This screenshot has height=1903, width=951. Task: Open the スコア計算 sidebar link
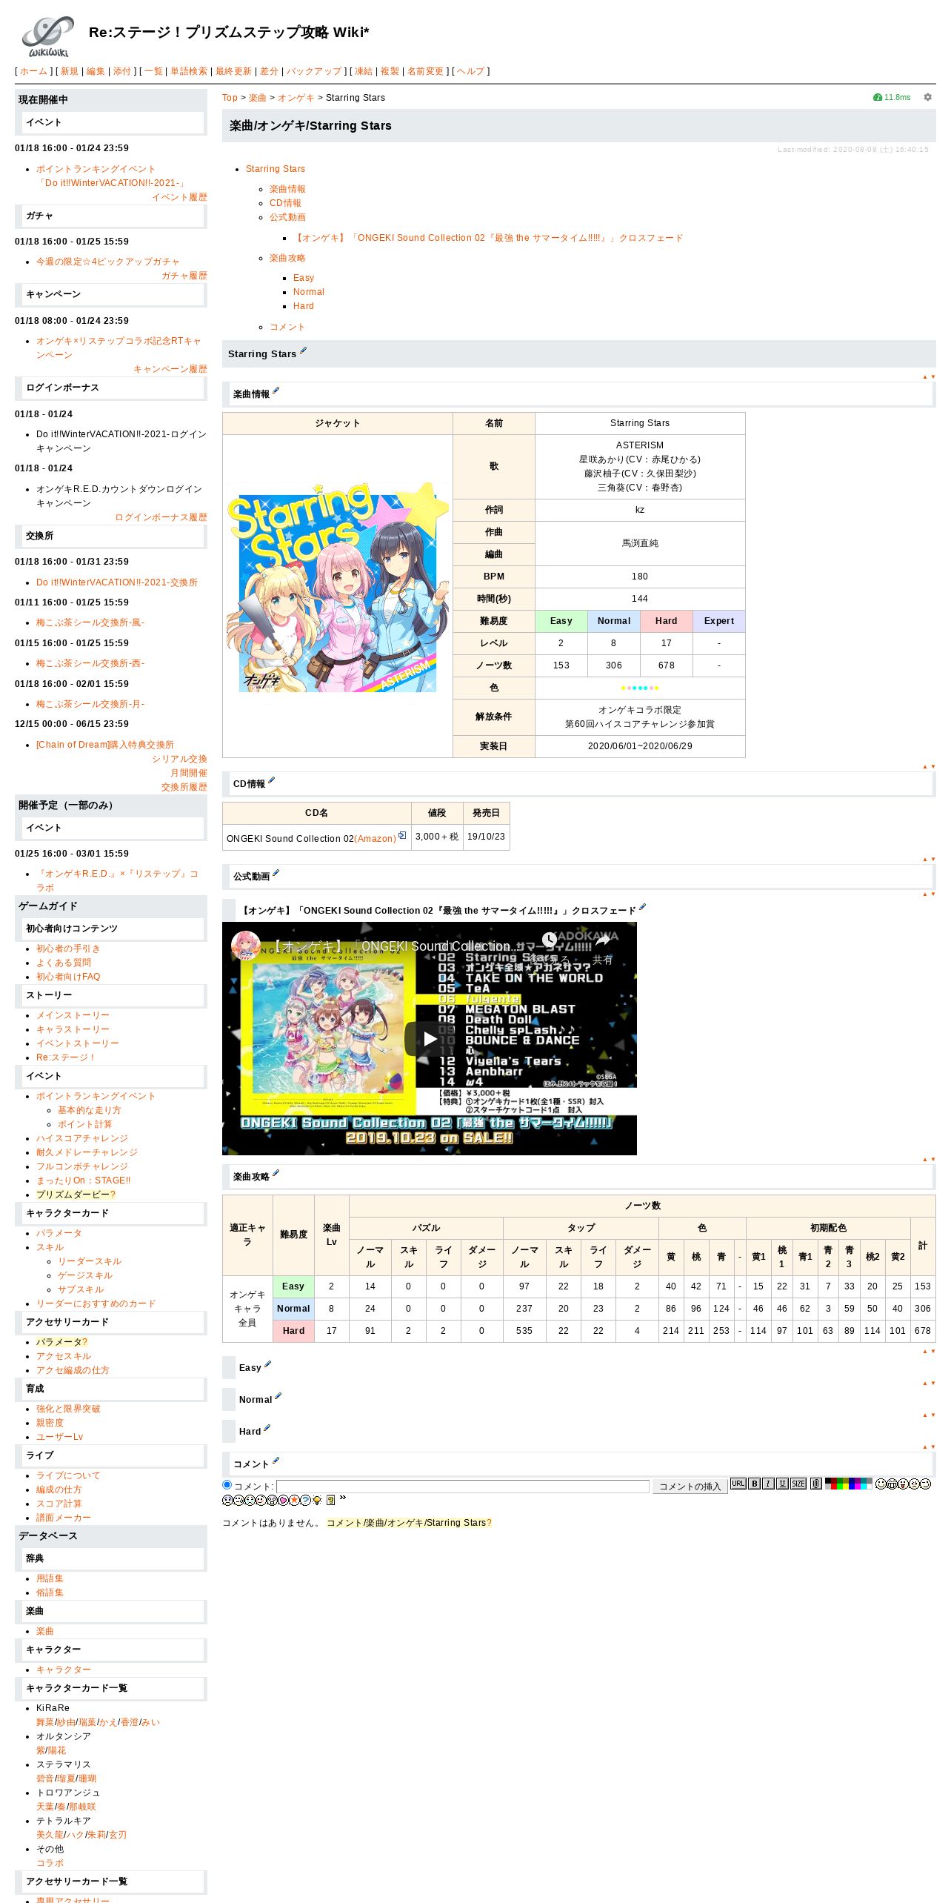pyautogui.click(x=59, y=1504)
